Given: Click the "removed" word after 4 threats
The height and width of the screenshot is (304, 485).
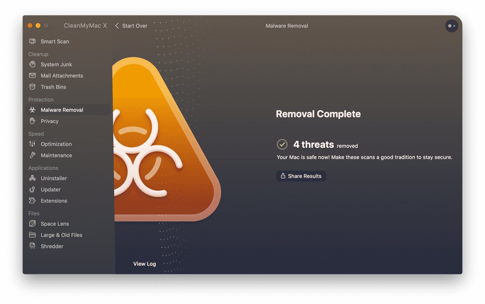Looking at the screenshot, I should tap(347, 146).
